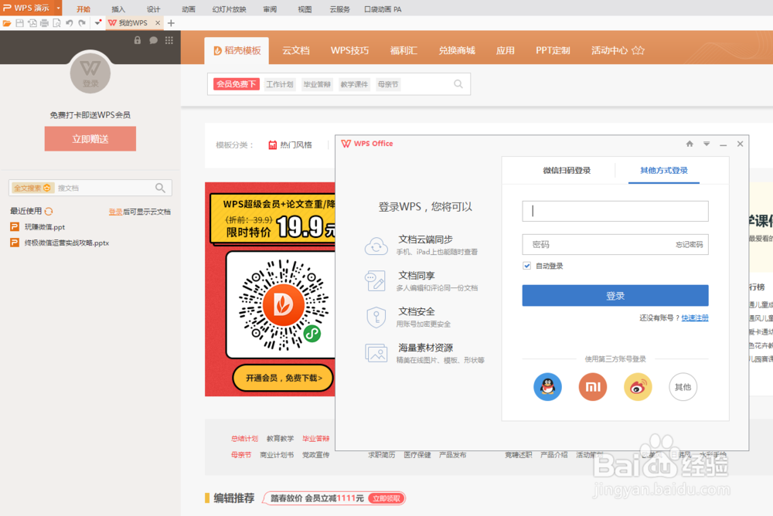Log in with the Xiaomi MI icon
This screenshot has height=516, width=773.
coord(593,387)
